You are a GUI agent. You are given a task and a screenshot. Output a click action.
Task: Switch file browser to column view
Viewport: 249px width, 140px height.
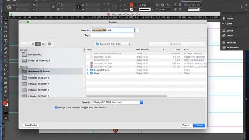[43, 44]
